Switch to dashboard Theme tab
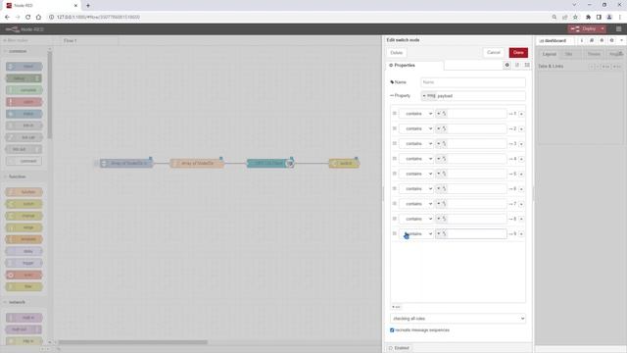This screenshot has width=627, height=353. coord(594,54)
